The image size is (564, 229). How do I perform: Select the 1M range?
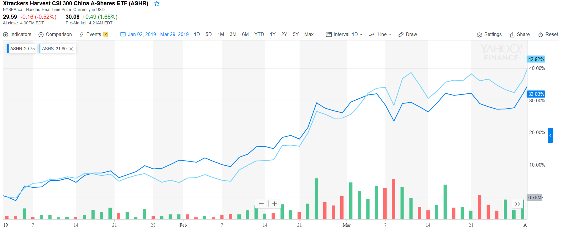click(x=221, y=34)
